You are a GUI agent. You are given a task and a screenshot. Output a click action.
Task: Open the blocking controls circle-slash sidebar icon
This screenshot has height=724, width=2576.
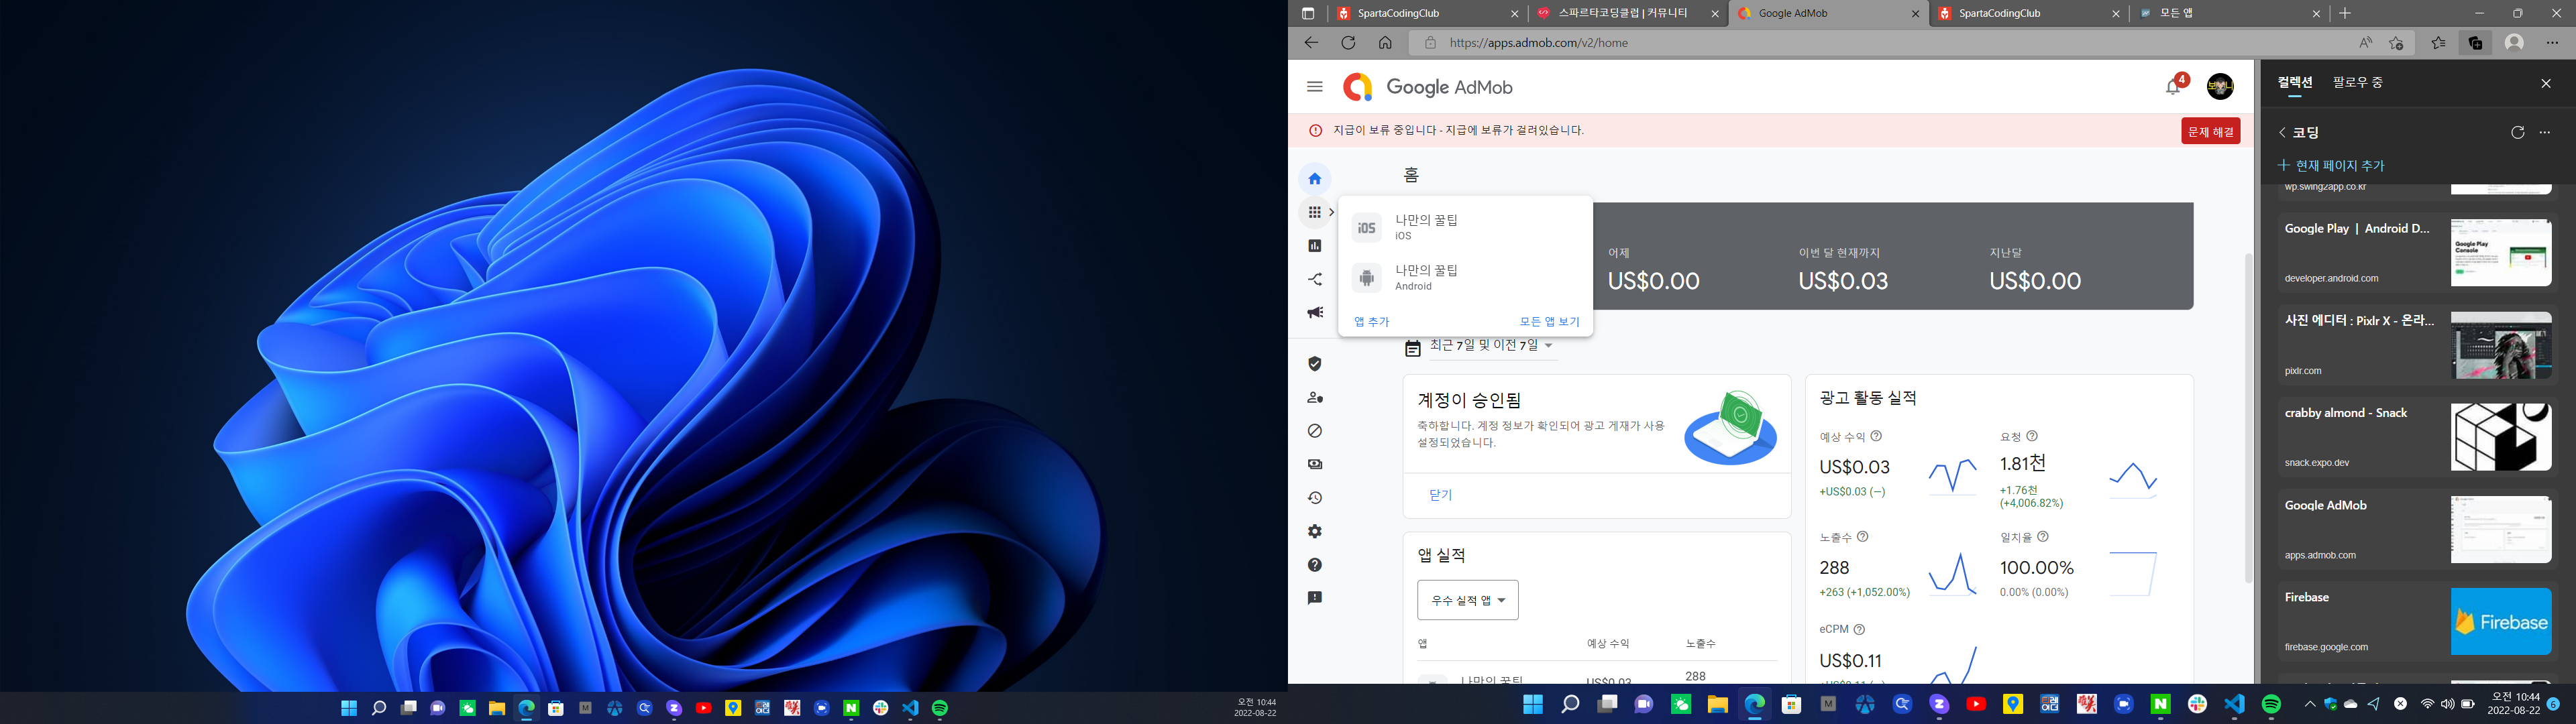tap(1314, 431)
